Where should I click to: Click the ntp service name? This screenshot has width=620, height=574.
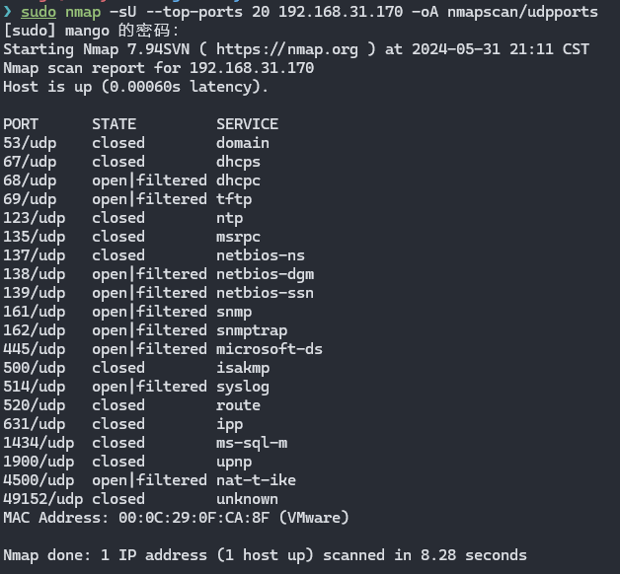pyautogui.click(x=229, y=218)
